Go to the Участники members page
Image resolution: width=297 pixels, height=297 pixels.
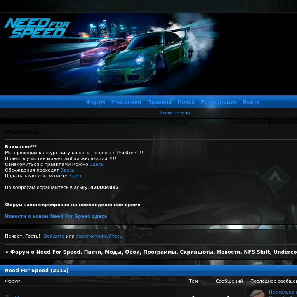click(126, 102)
